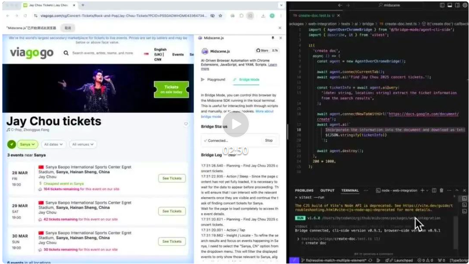Favorite Jay Chou with the heart icon

pyautogui.click(x=186, y=124)
